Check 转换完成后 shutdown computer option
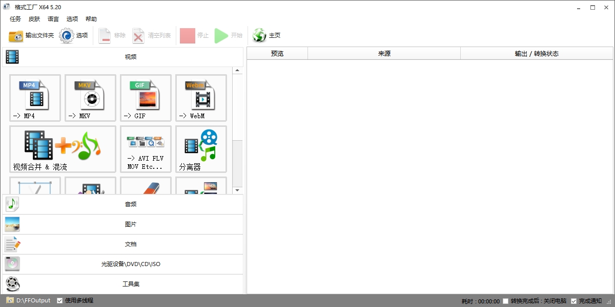Image resolution: width=615 pixels, height=307 pixels. pos(505,300)
